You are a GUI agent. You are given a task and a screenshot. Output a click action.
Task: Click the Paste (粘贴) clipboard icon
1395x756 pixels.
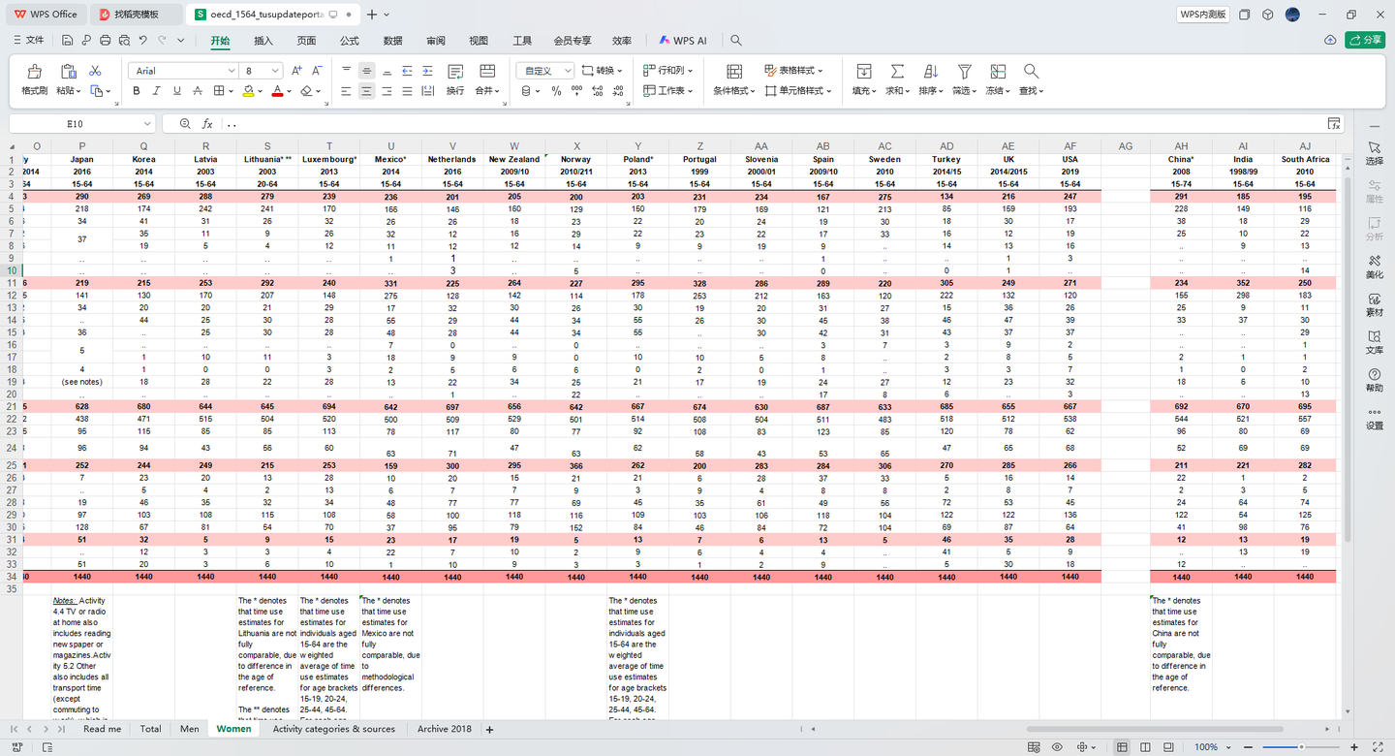68,72
